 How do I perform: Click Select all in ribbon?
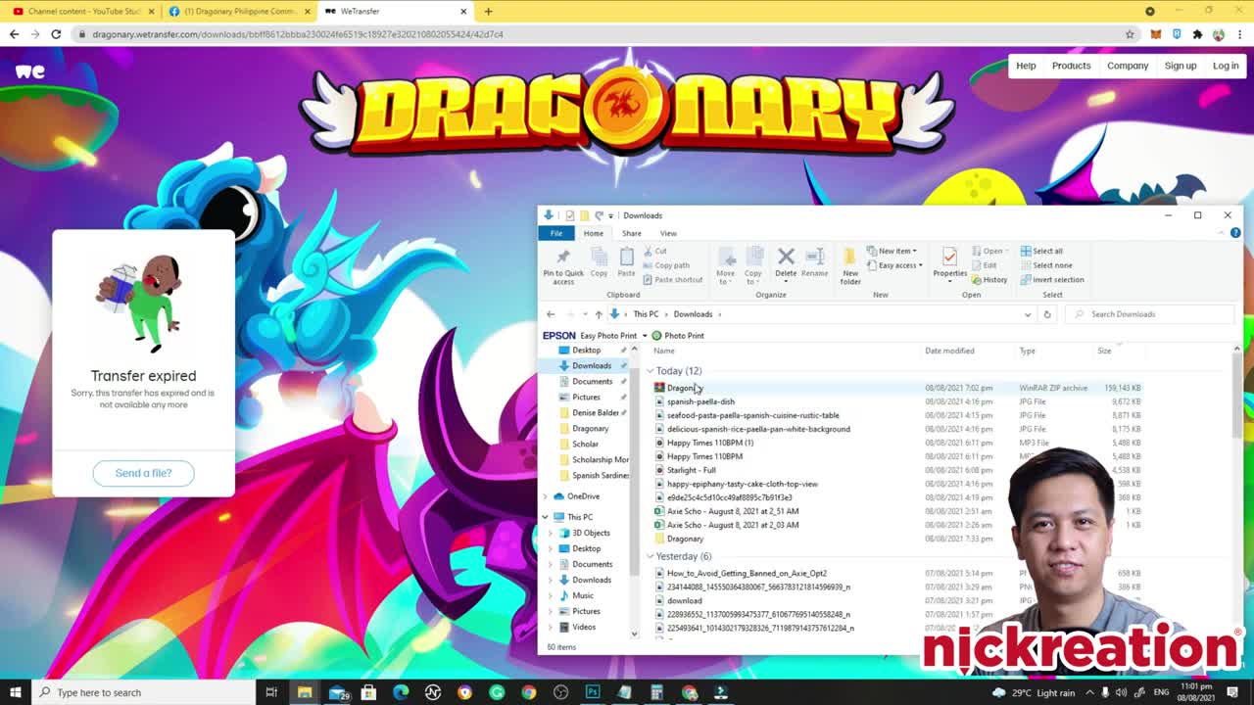click(x=1041, y=251)
